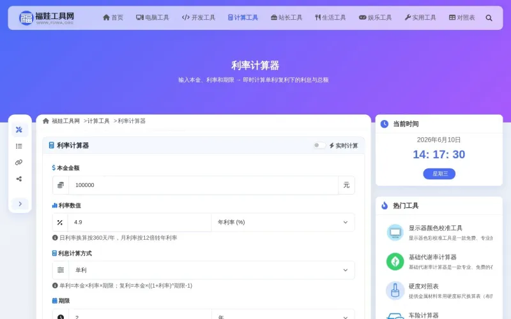The height and width of the screenshot is (319, 511).
Task: Click the rate input containing 4.9
Action: coord(139,222)
